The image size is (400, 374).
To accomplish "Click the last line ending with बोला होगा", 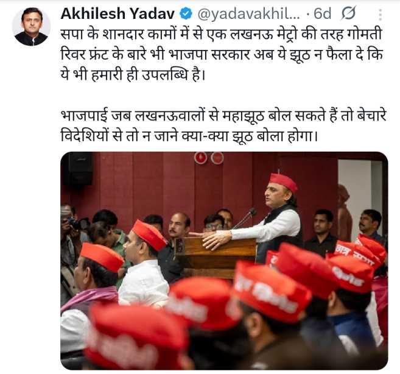I will point(189,136).
